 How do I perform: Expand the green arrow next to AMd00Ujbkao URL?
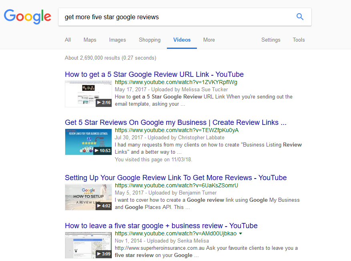click(241, 233)
